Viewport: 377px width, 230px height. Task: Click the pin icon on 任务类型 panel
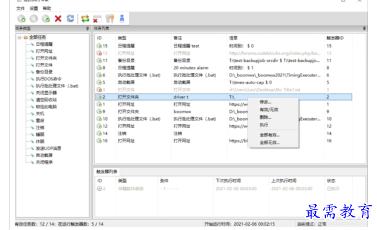87,29
